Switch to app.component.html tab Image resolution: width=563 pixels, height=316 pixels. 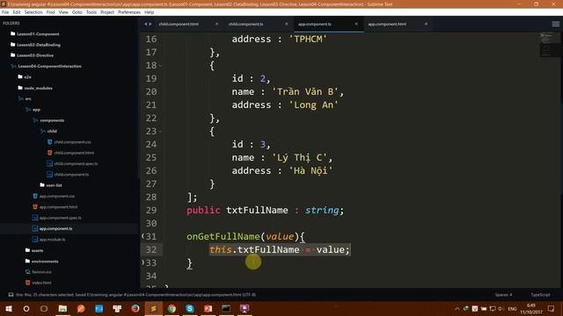(x=387, y=24)
